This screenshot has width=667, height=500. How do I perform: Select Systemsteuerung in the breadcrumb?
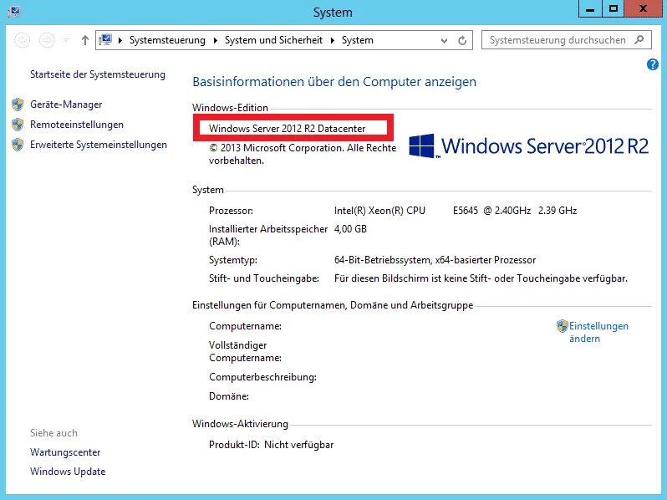pos(167,40)
